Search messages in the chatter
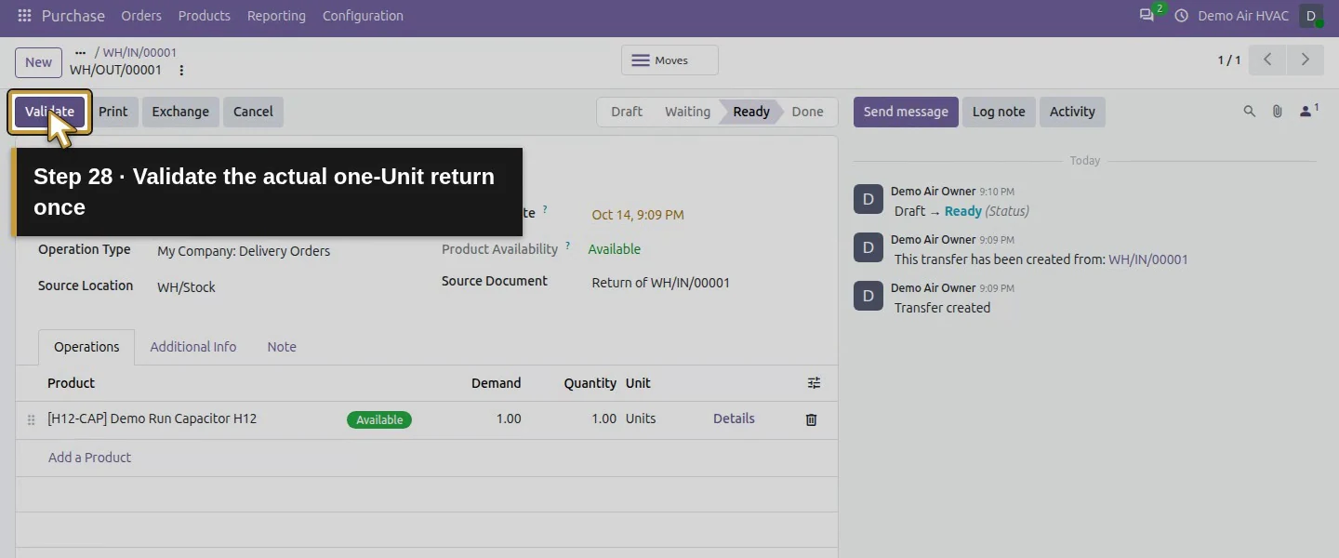The image size is (1339, 558). 1250,112
